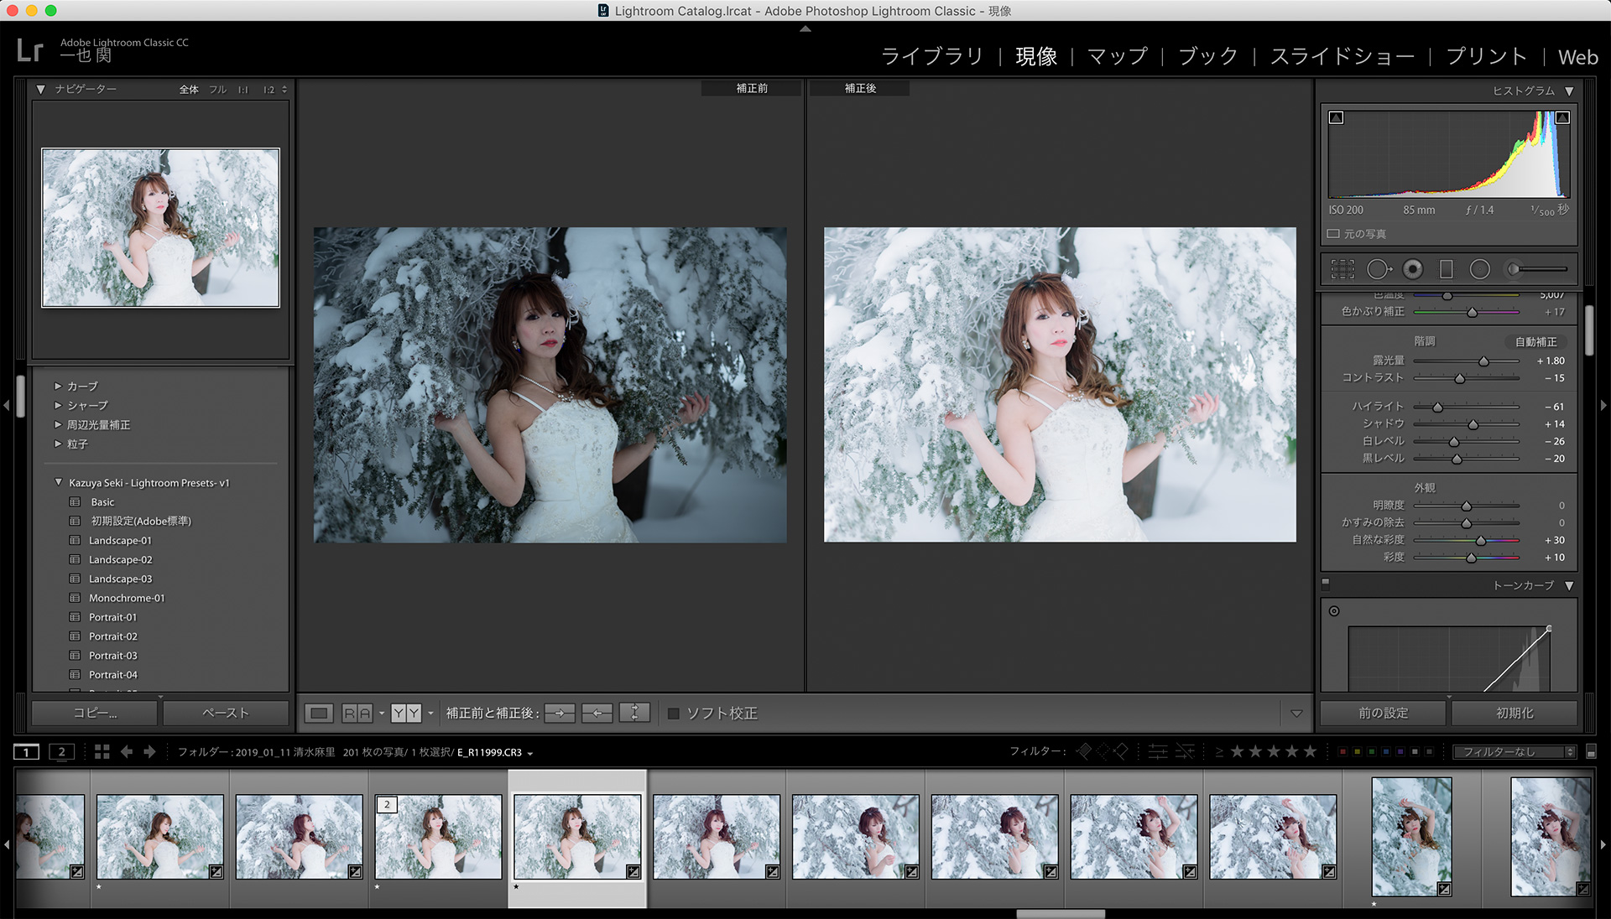The width and height of the screenshot is (1611, 919).
Task: Switch to Web module
Action: click(1577, 57)
